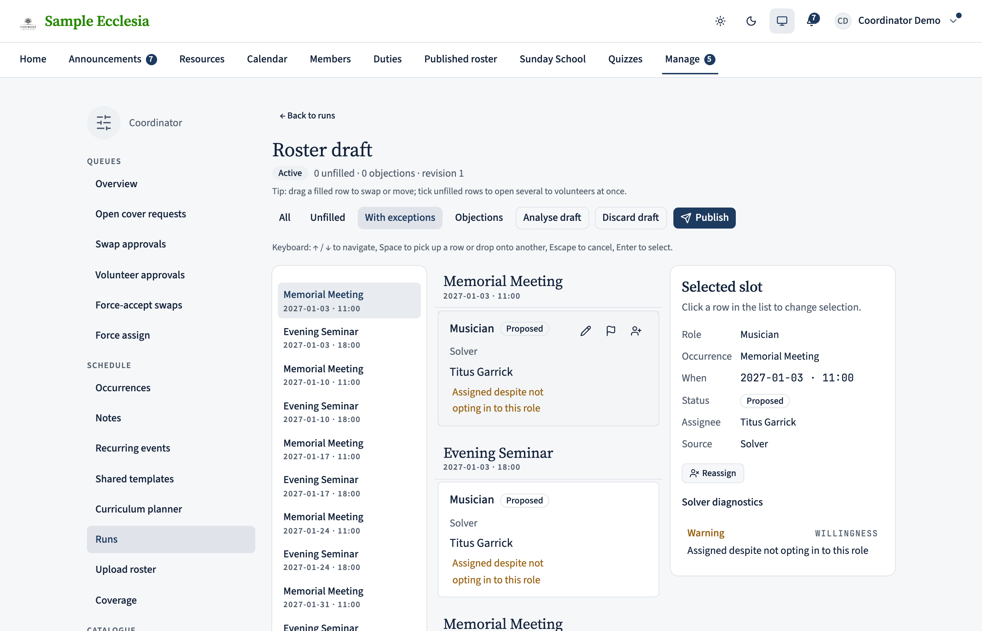
Task: Go back to runs
Action: coord(307,116)
